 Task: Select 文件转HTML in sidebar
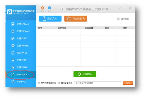(x=21, y=46)
